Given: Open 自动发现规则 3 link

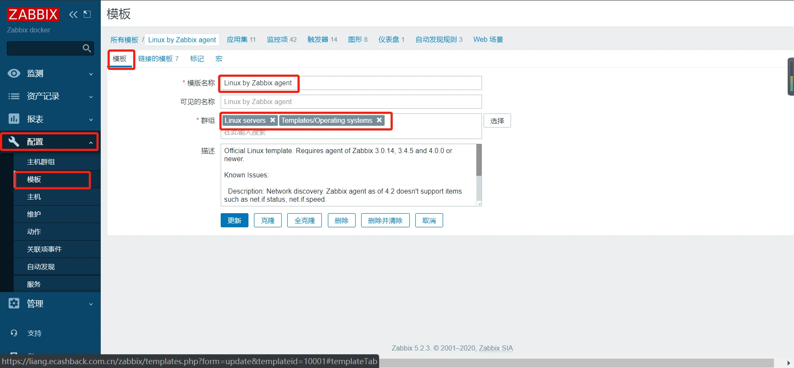Looking at the screenshot, I should point(439,40).
